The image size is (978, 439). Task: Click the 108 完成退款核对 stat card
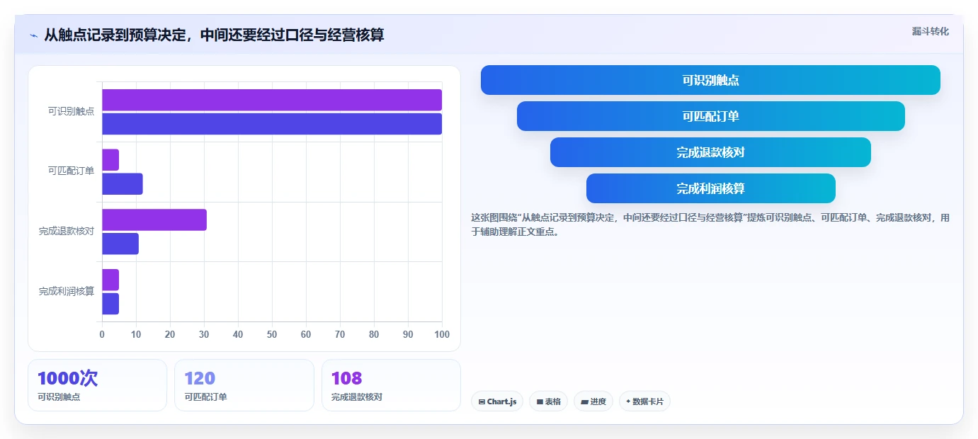pyautogui.click(x=391, y=385)
